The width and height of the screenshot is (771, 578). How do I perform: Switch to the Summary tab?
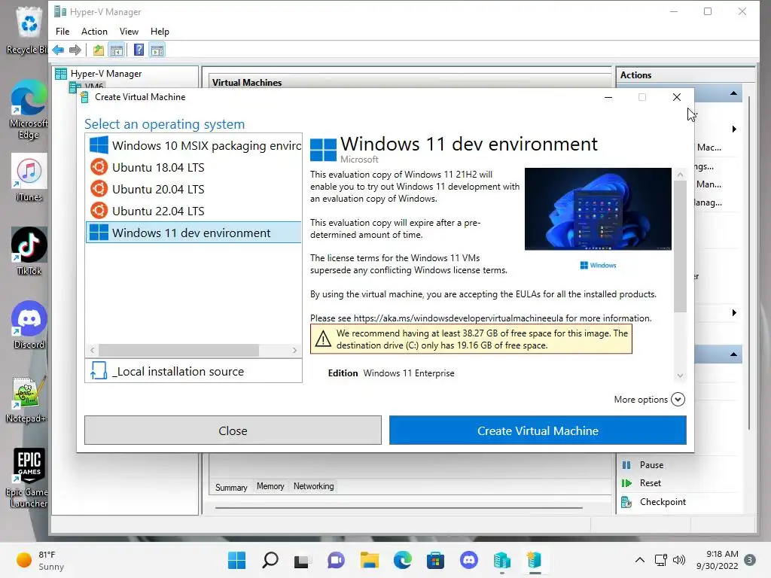[x=231, y=487]
